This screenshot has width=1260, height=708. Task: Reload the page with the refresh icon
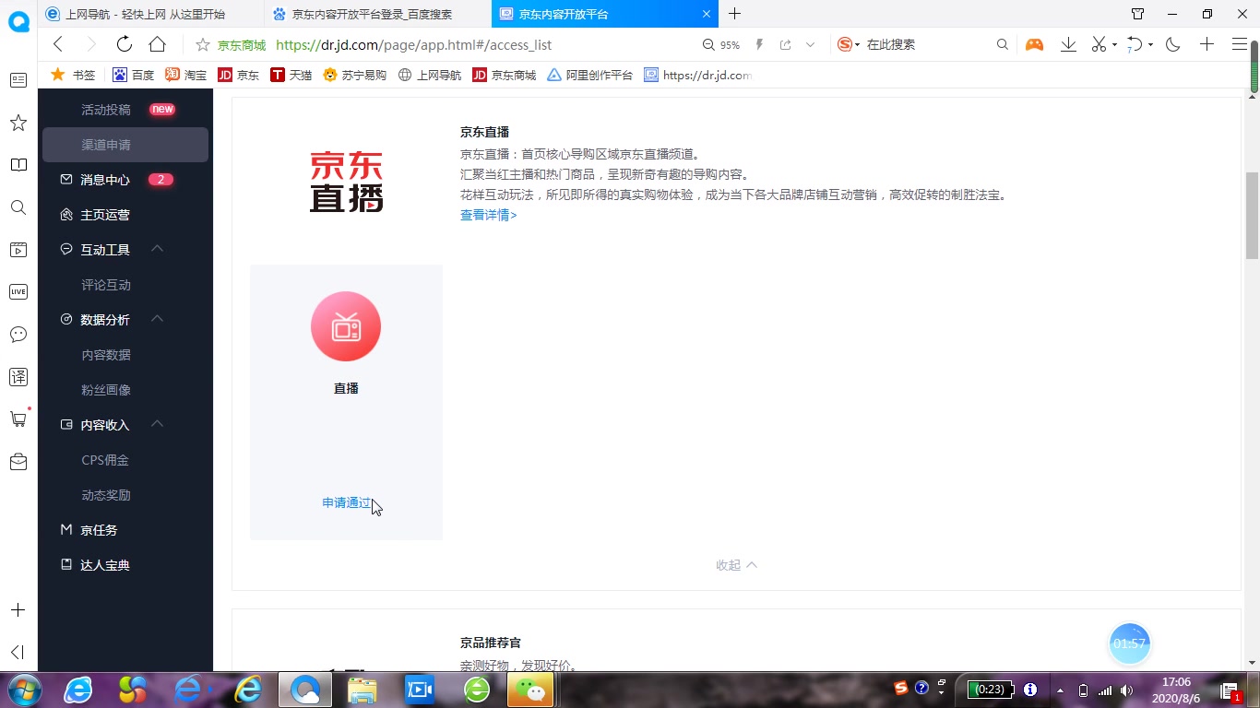125,44
